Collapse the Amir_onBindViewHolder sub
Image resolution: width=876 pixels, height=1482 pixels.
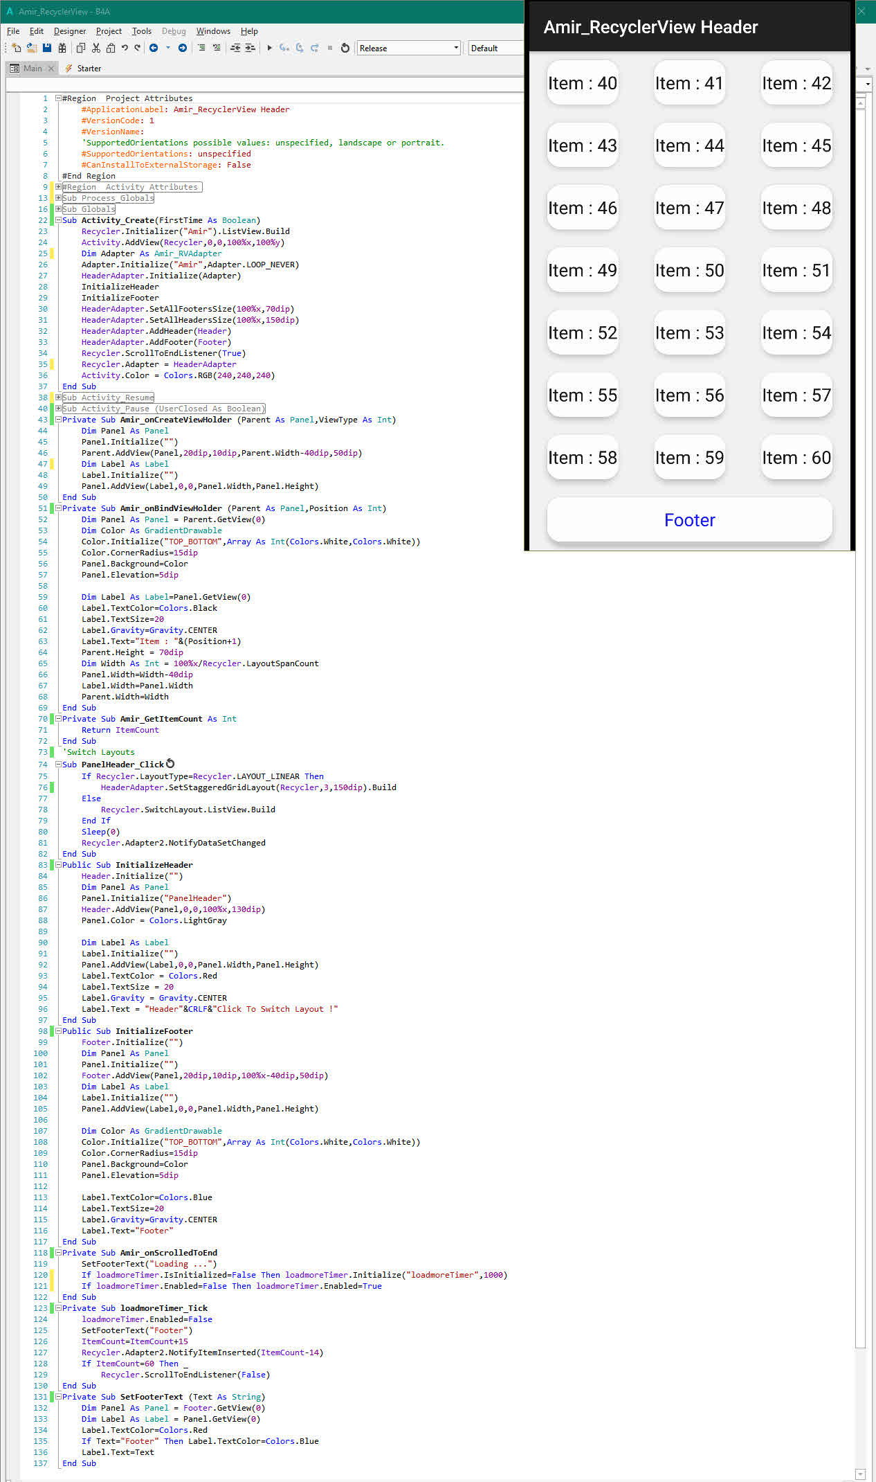point(59,508)
